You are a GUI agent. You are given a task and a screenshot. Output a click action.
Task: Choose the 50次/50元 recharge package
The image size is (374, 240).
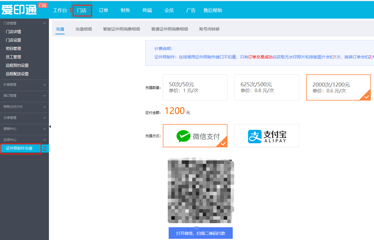coord(195,87)
